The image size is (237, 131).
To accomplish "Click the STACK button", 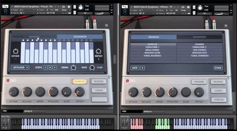I will (218, 68).
